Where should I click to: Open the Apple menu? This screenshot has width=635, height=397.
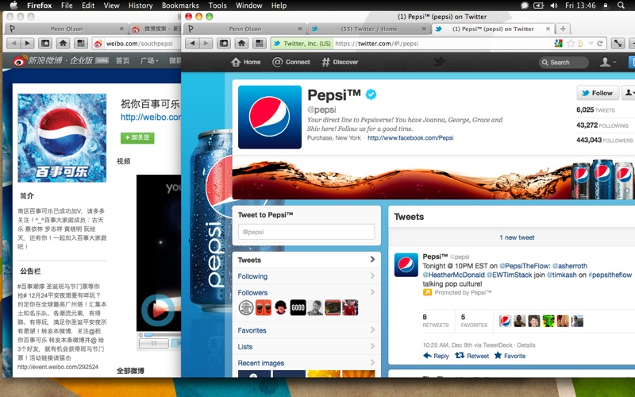coord(13,6)
